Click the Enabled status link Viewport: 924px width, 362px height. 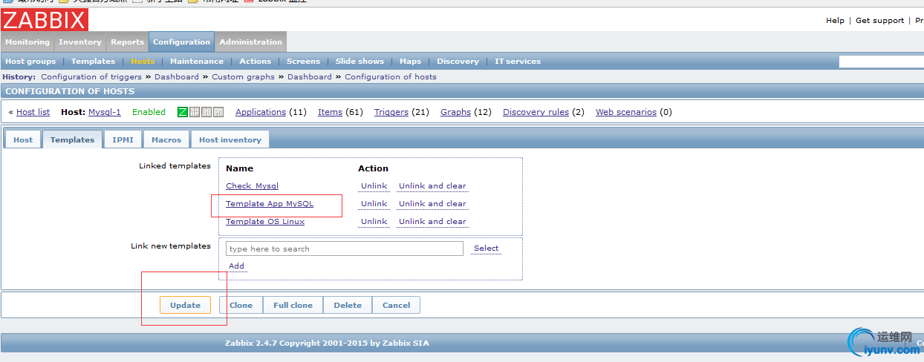point(149,112)
